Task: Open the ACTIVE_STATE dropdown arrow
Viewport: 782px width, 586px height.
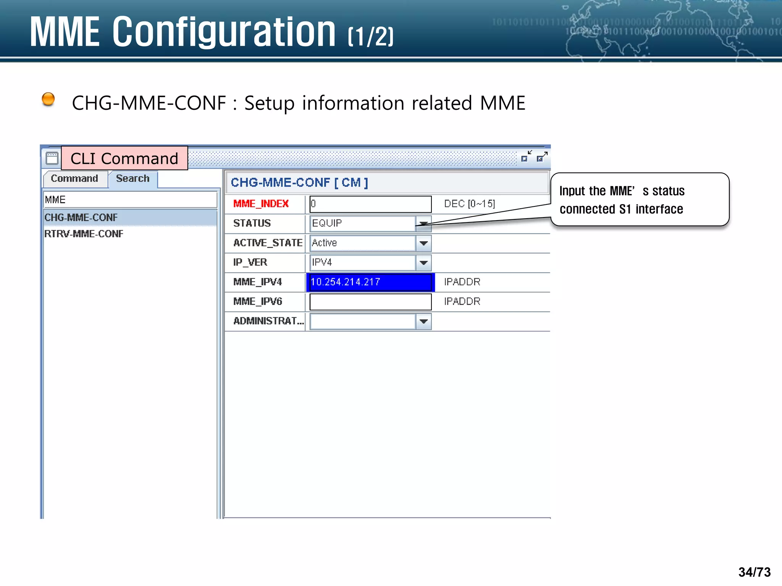Action: tap(423, 243)
